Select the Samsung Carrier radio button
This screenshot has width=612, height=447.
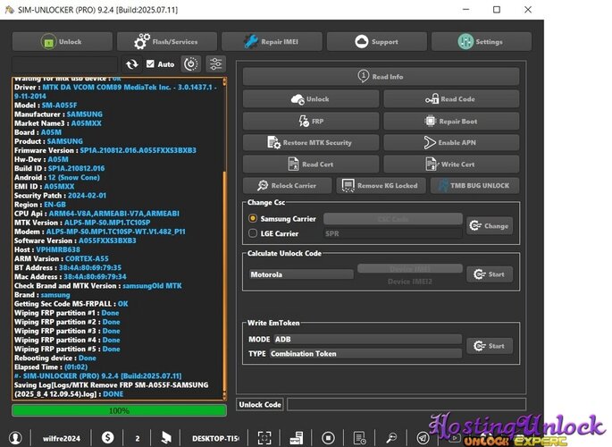253,219
